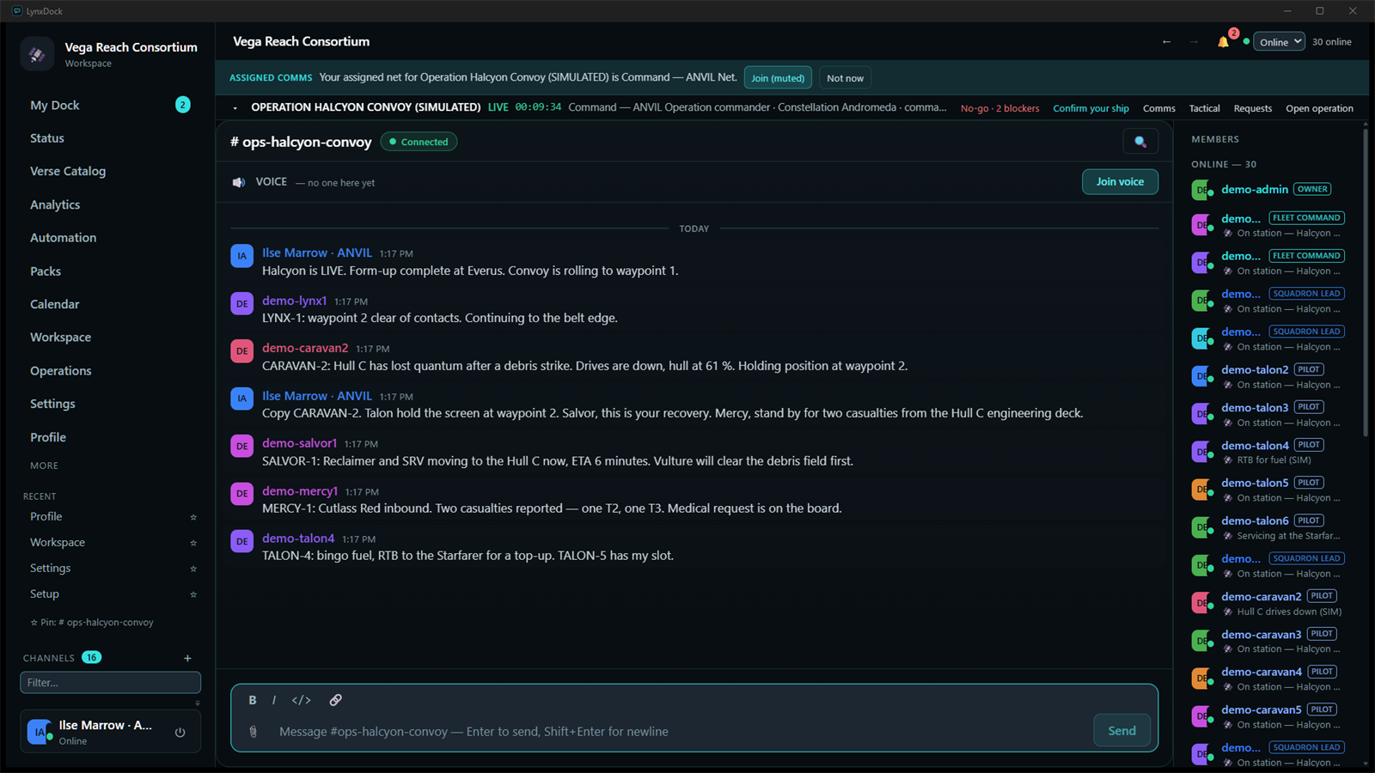Open demo-salvor1 profile from message
The image size is (1375, 773).
[x=299, y=443]
